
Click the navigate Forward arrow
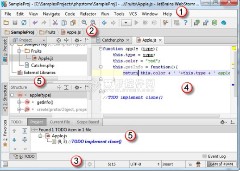coord(113,23)
